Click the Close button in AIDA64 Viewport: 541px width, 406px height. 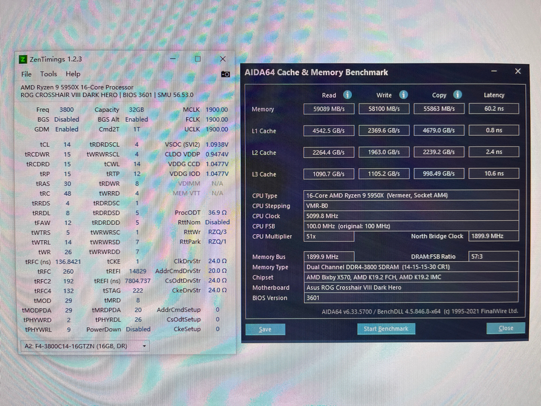pos(505,328)
